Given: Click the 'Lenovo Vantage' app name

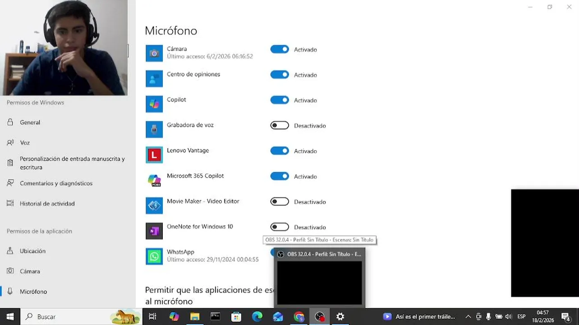Looking at the screenshot, I should 188,151.
